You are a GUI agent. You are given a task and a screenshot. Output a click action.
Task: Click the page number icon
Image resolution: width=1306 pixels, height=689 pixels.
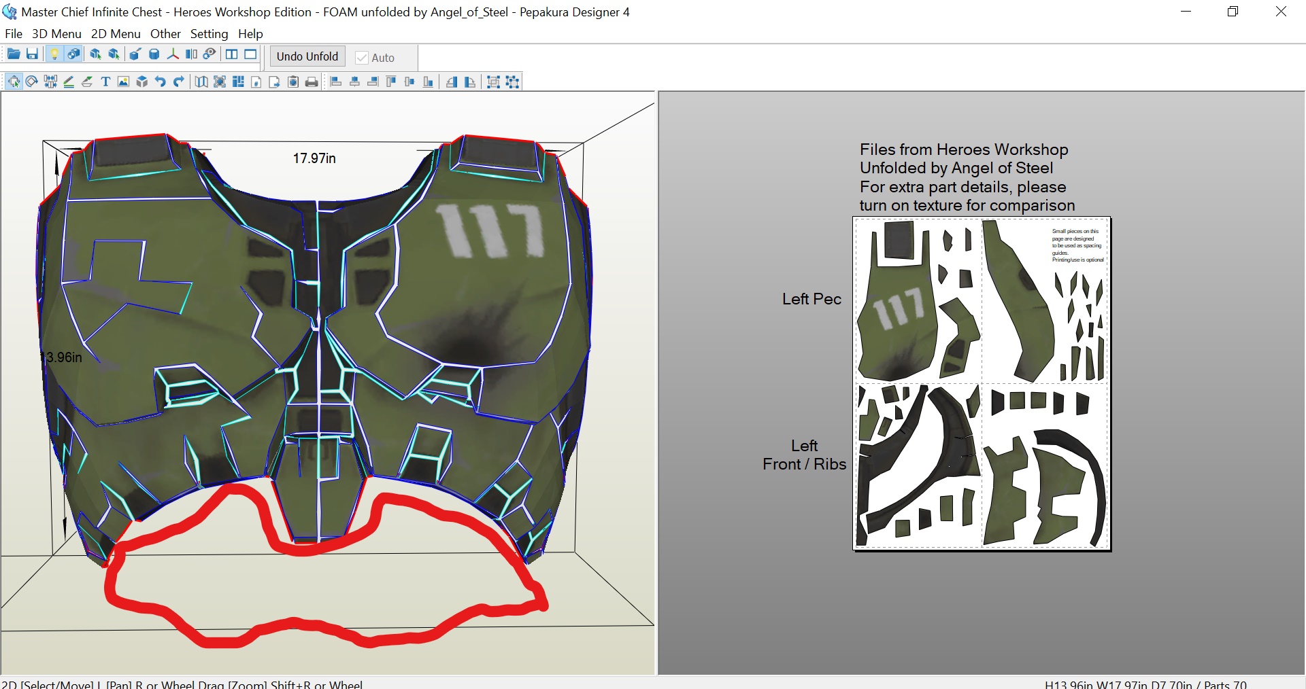[256, 82]
